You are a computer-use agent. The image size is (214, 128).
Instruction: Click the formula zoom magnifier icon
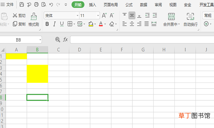click(x=57, y=39)
